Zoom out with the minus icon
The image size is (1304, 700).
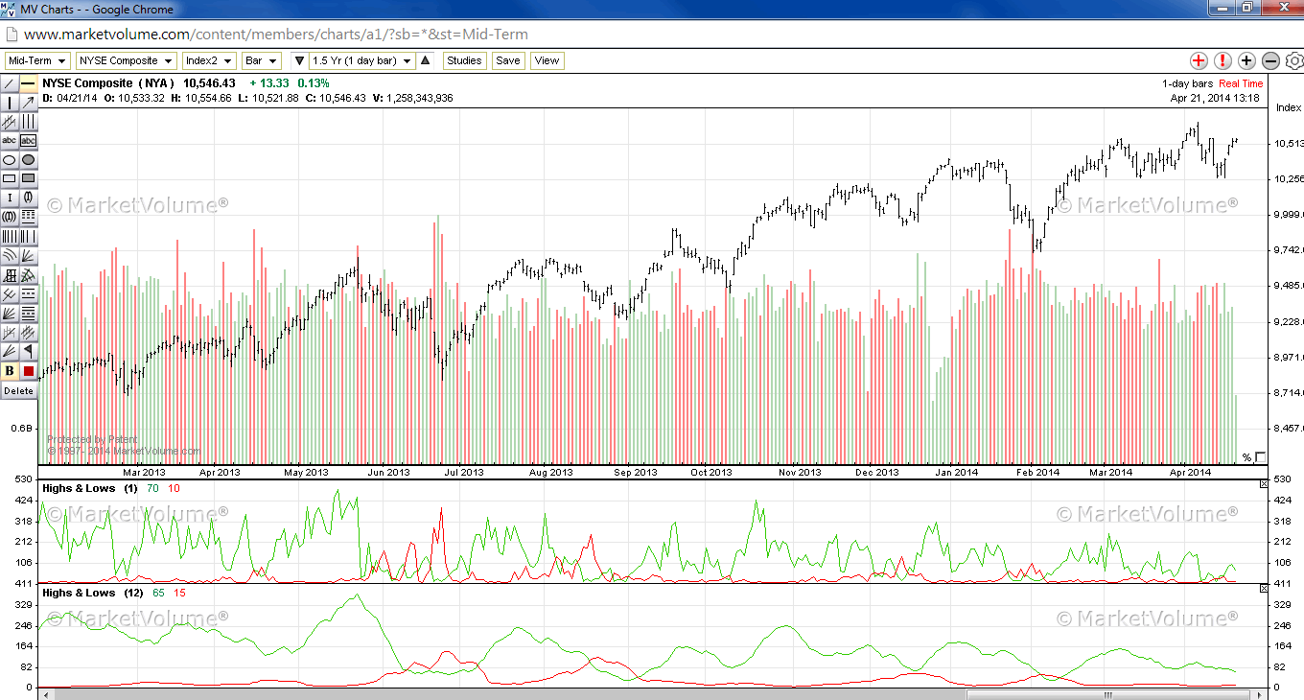pos(1270,60)
